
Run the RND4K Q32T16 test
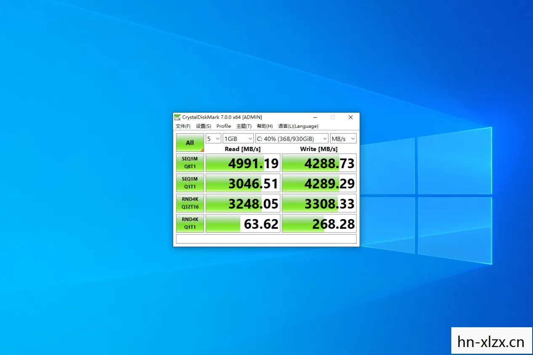(190, 203)
